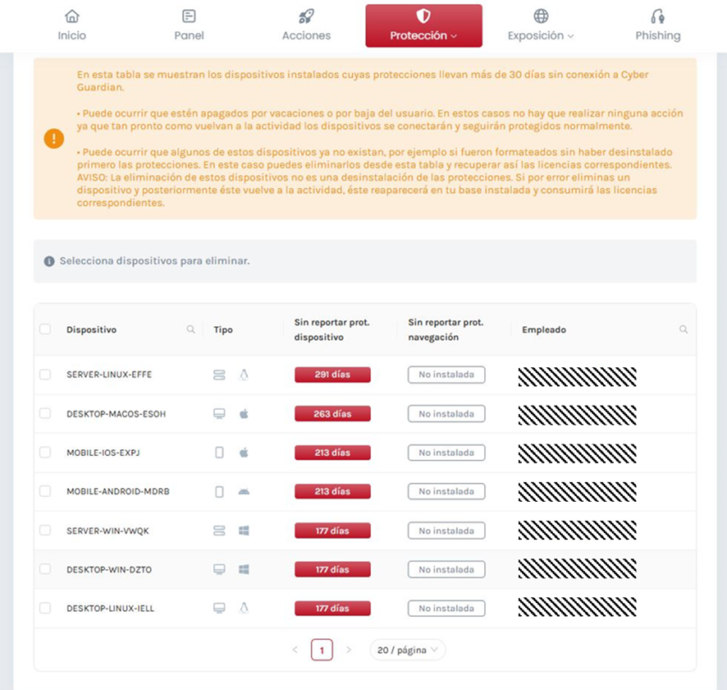Click the Android icon for MOBILE-ANDROID-MDRB

point(244,491)
